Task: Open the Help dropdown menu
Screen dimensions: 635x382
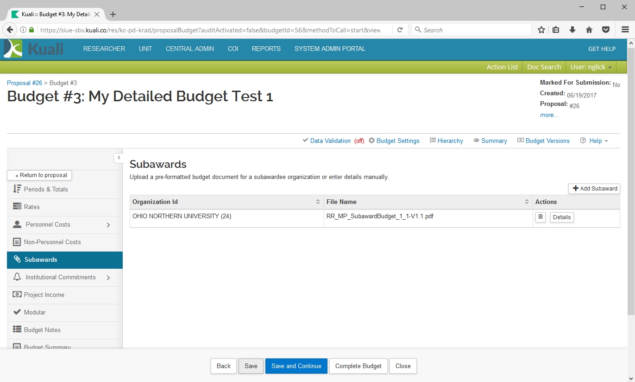Action: pyautogui.click(x=595, y=141)
